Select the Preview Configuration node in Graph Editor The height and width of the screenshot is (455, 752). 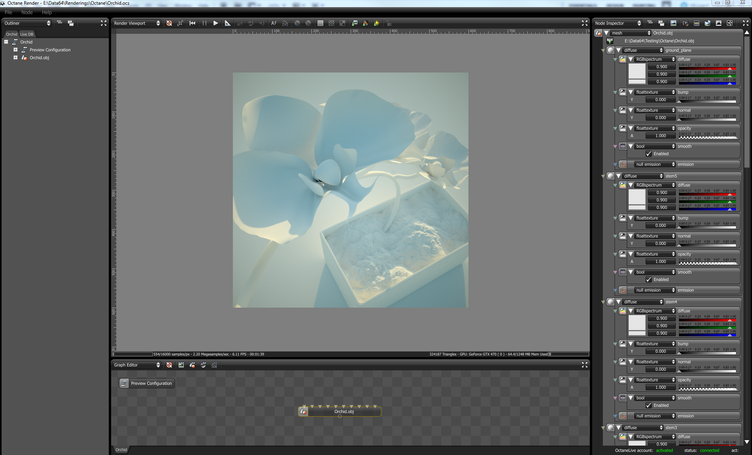pos(147,383)
